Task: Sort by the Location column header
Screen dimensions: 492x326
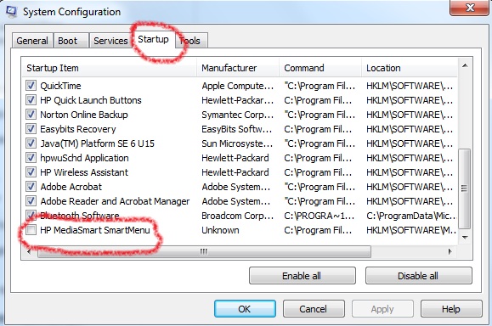Action: [410, 68]
